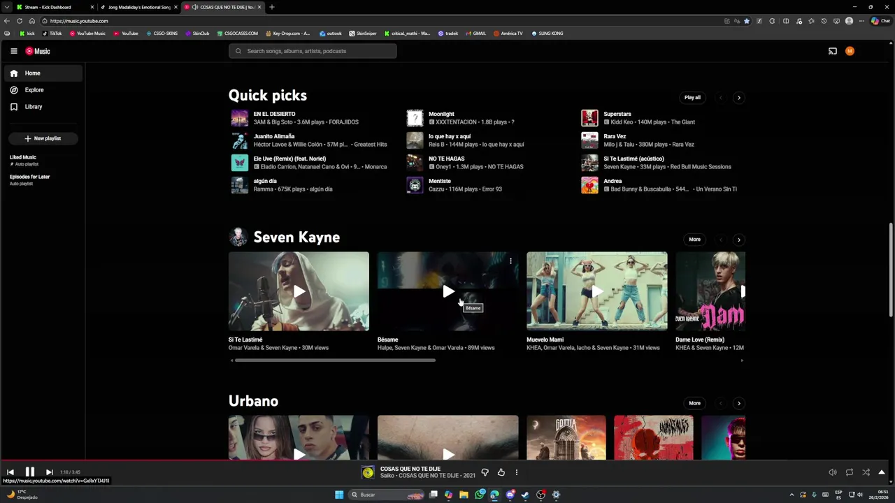Click the player volume speaker icon
The image size is (895, 503).
[832, 472]
